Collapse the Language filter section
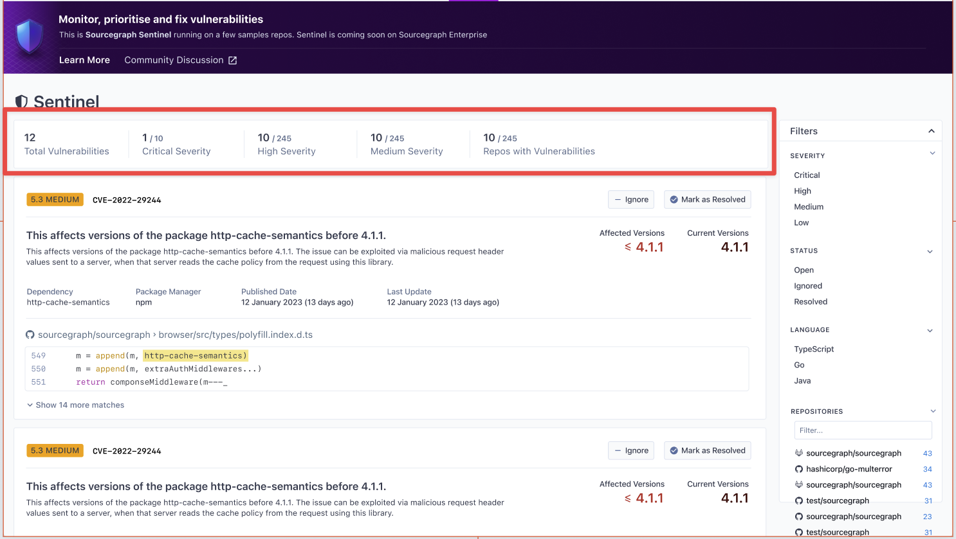 (x=930, y=330)
